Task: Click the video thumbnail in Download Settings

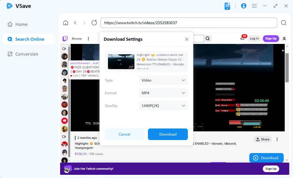Action: tap(121, 62)
